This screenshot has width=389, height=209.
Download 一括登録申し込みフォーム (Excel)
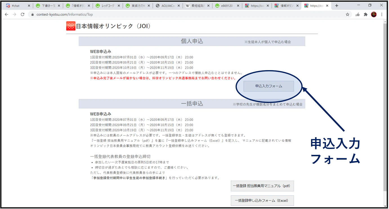pos(262,201)
